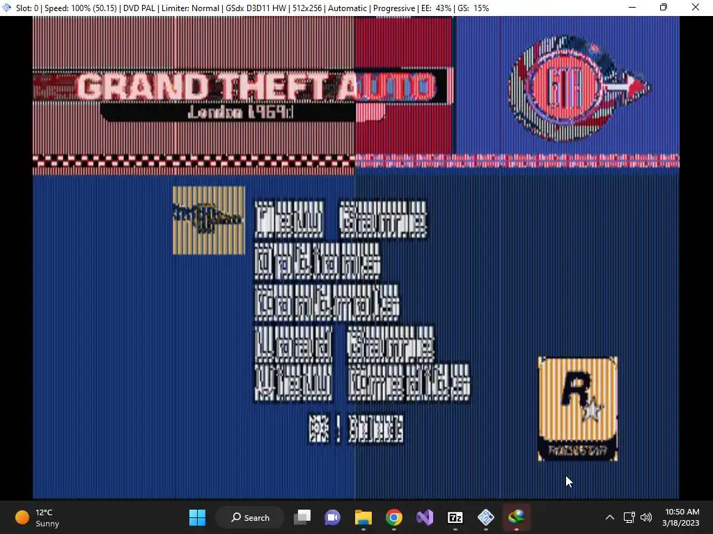The height and width of the screenshot is (534, 713).
Task: Close the emulator window
Action: 696,7
